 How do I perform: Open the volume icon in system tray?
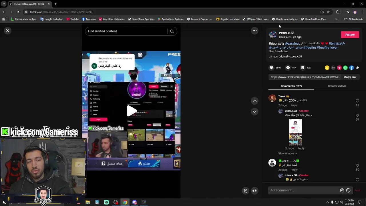(341, 202)
